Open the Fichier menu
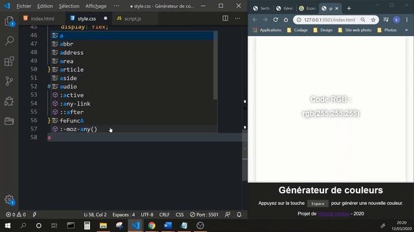This screenshot has width=414, height=232. (24, 6)
